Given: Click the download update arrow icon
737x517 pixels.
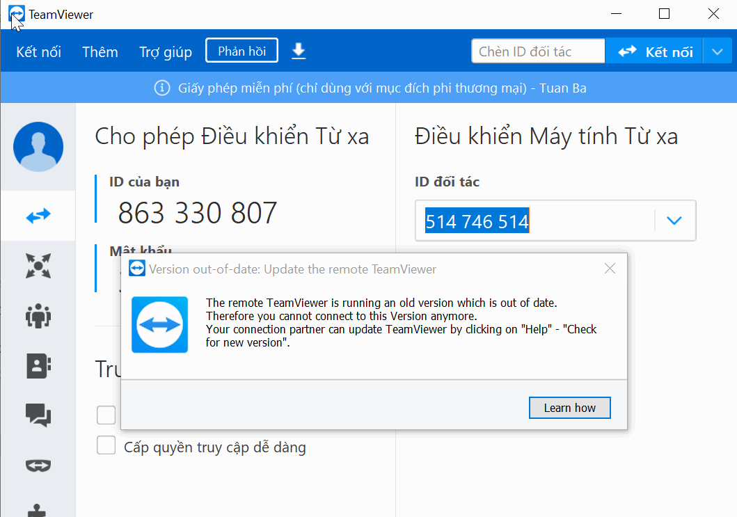Looking at the screenshot, I should [x=299, y=51].
